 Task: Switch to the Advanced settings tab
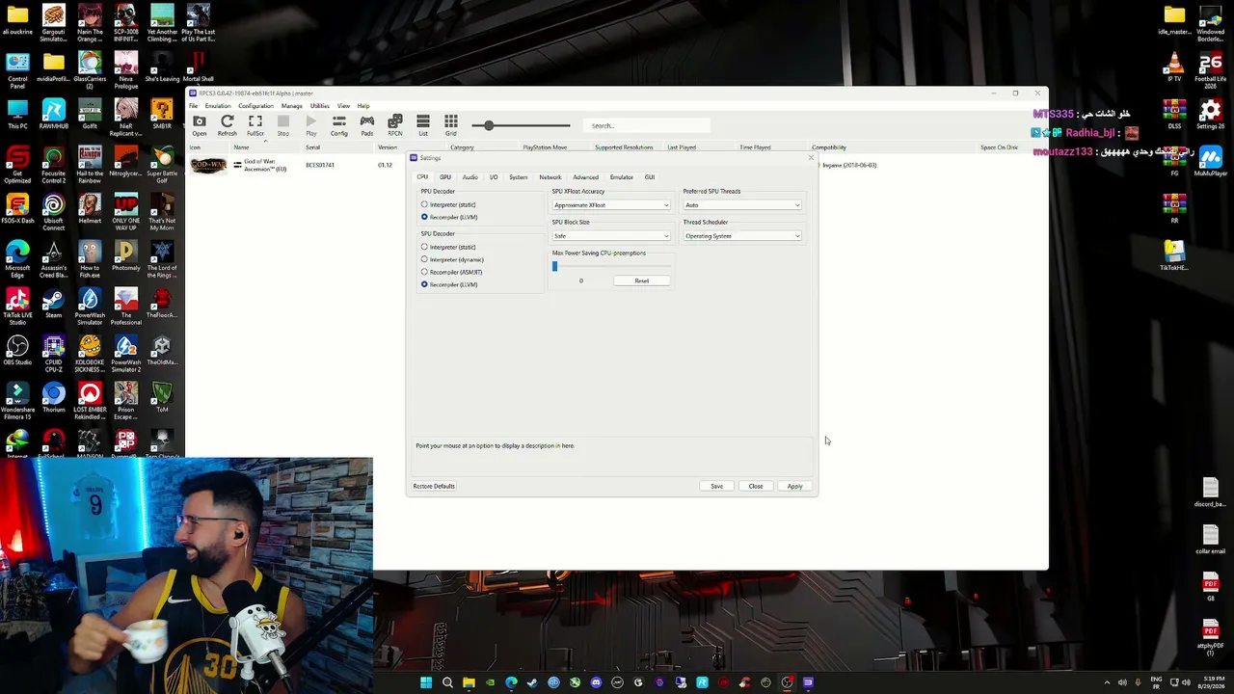click(585, 177)
